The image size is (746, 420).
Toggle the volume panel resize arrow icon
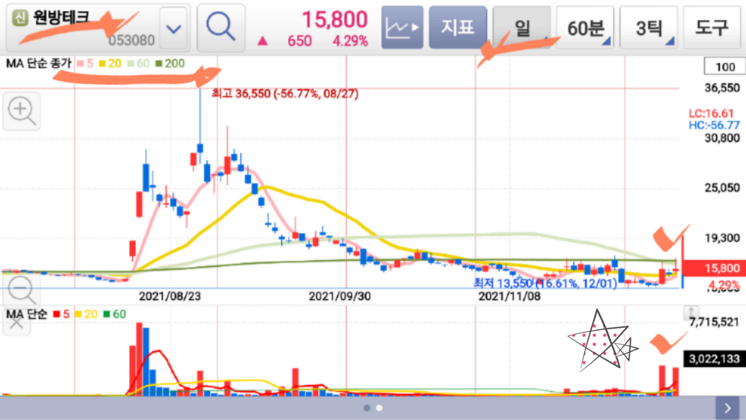pyautogui.click(x=691, y=312)
